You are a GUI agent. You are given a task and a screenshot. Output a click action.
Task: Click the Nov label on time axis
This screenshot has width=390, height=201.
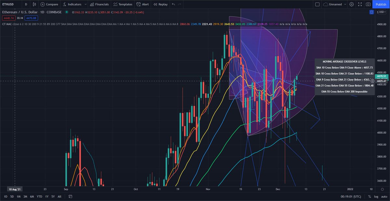click(208, 189)
